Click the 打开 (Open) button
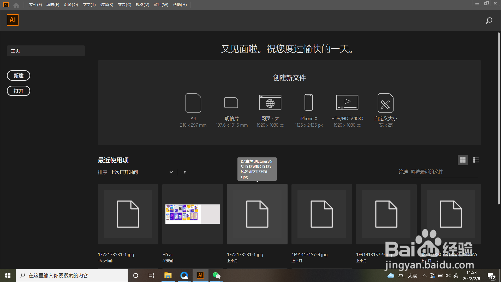501x282 pixels. [x=18, y=91]
